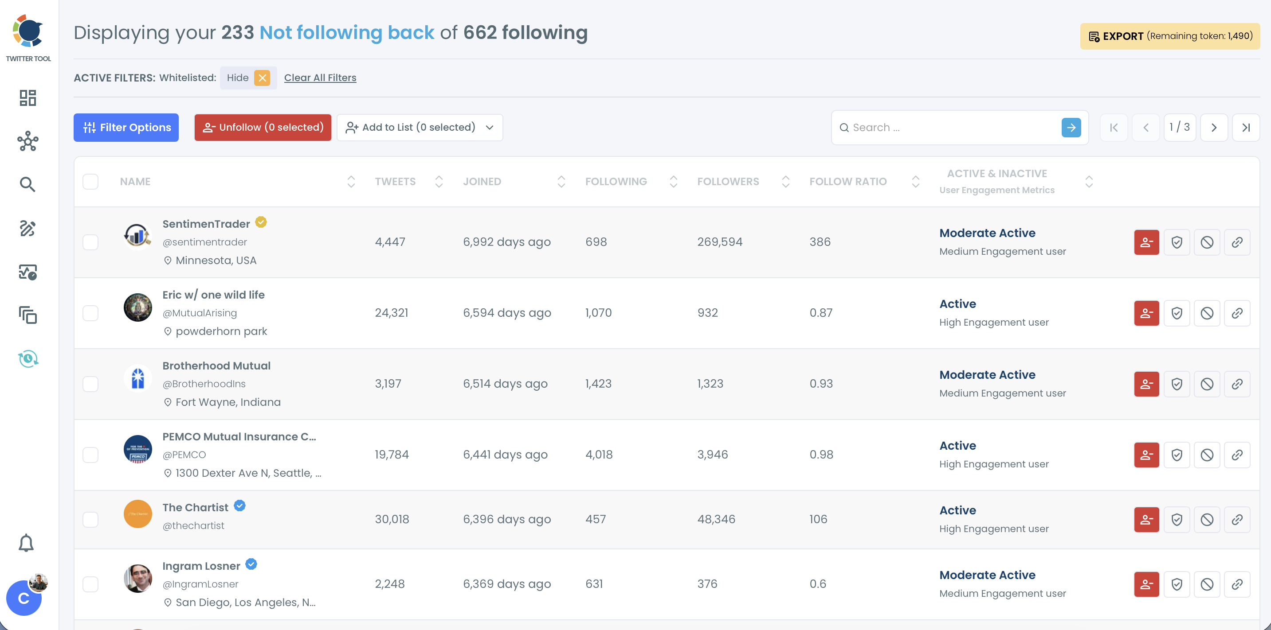Screen dimensions: 1271x630
Task: Jump to last page button
Action: pos(1246,128)
